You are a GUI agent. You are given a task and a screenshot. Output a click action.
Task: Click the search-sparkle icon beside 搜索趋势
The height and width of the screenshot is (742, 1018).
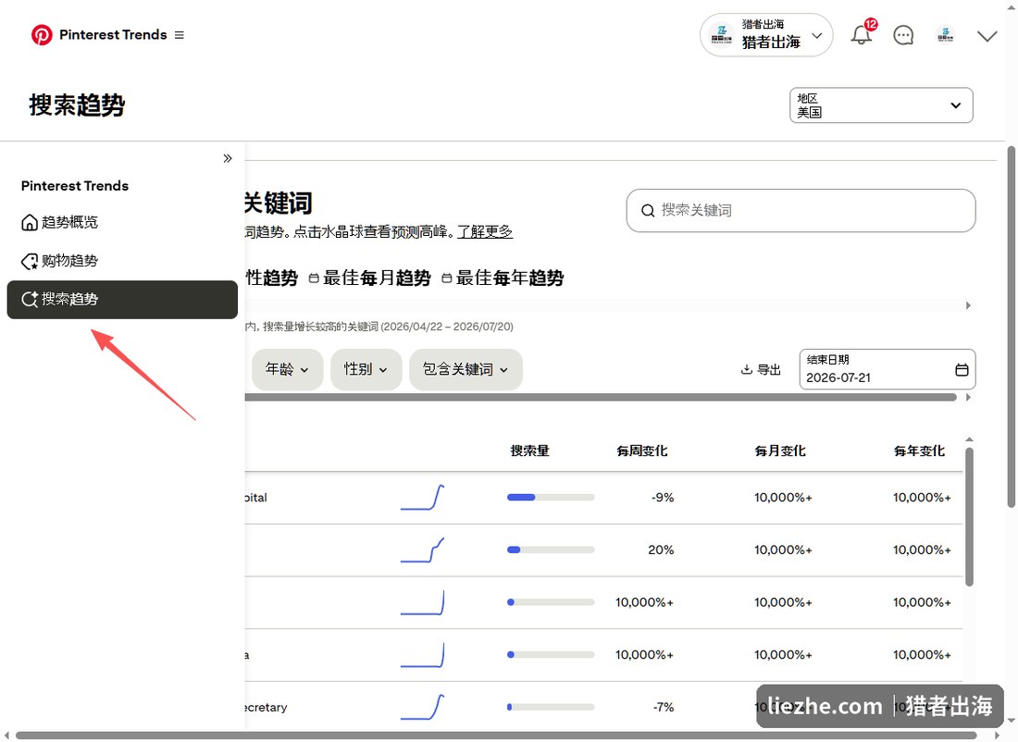(30, 299)
